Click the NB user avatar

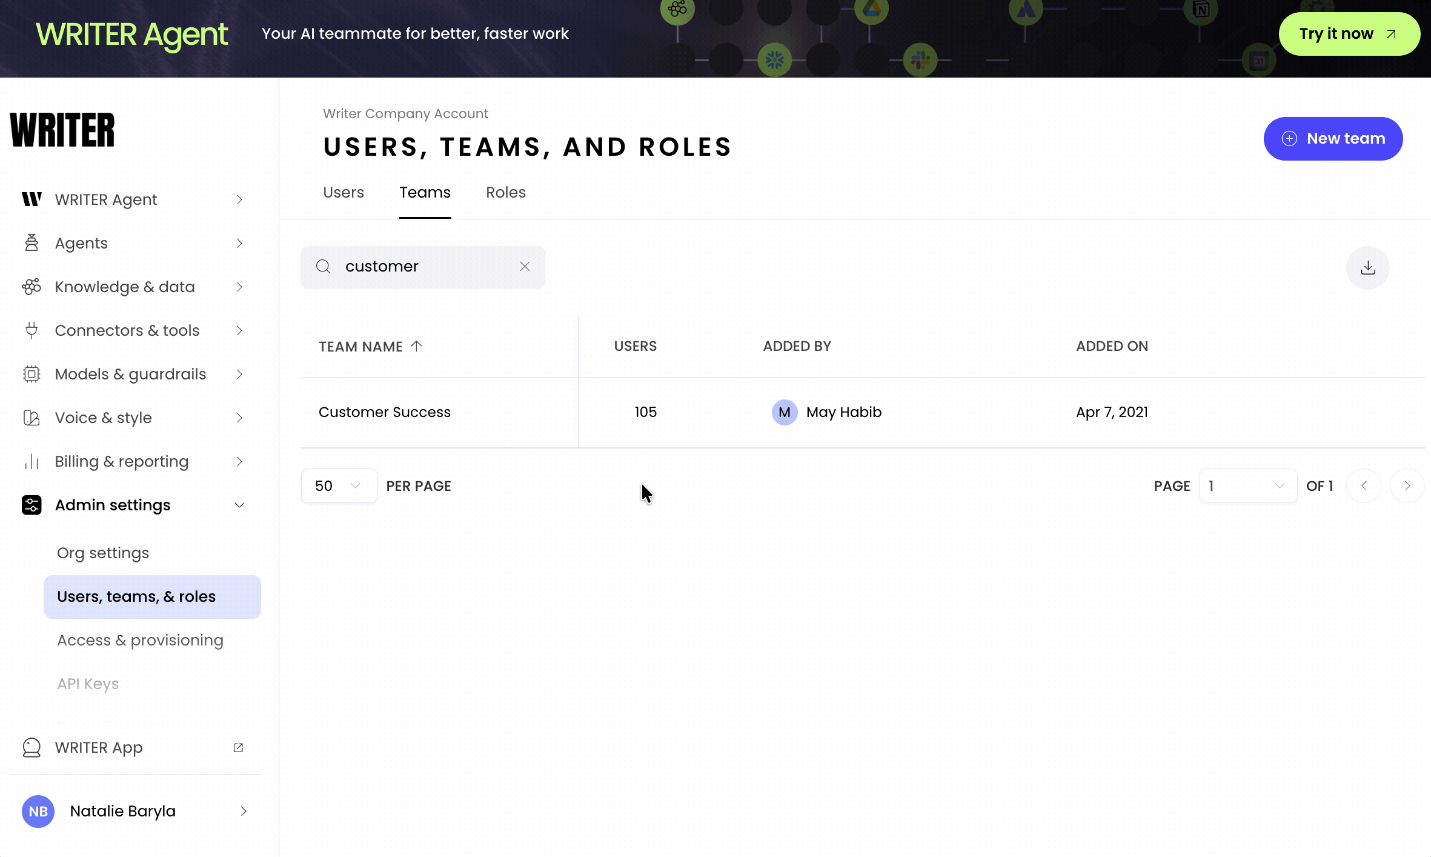(x=38, y=811)
